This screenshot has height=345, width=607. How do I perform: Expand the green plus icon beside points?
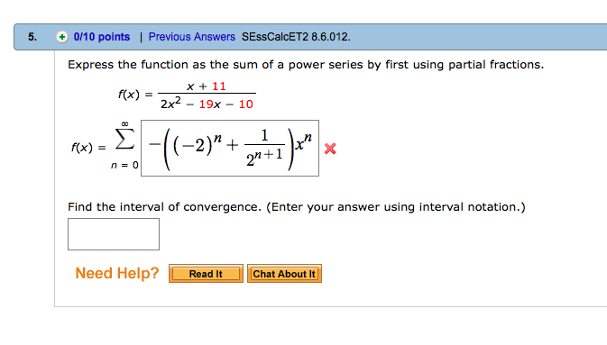click(x=62, y=37)
